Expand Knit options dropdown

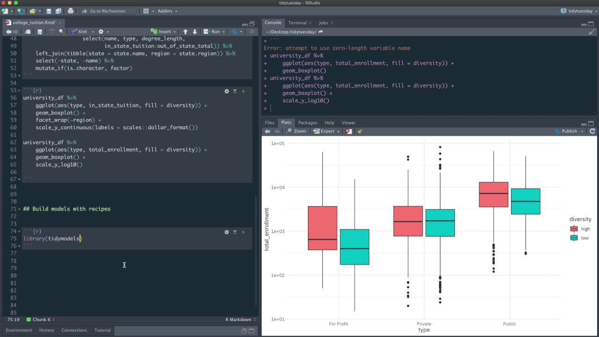(93, 32)
